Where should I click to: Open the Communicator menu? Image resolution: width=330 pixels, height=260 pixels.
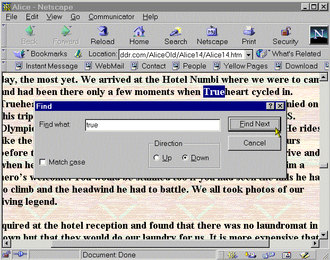coord(111,17)
